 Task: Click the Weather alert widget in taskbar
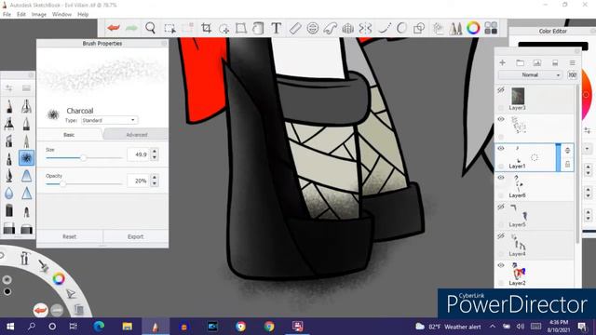pos(448,327)
